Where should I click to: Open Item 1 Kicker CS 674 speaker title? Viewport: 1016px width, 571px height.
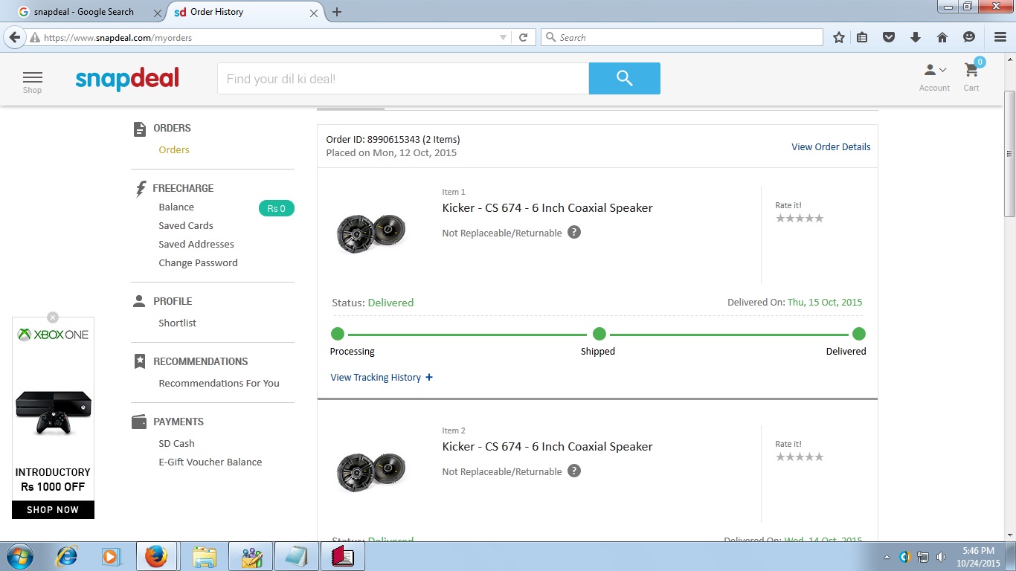547,208
